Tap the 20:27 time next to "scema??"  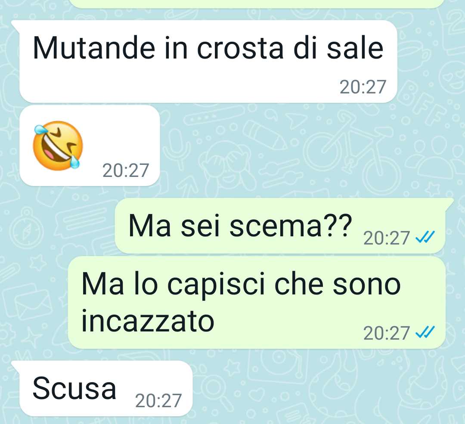click(x=386, y=238)
